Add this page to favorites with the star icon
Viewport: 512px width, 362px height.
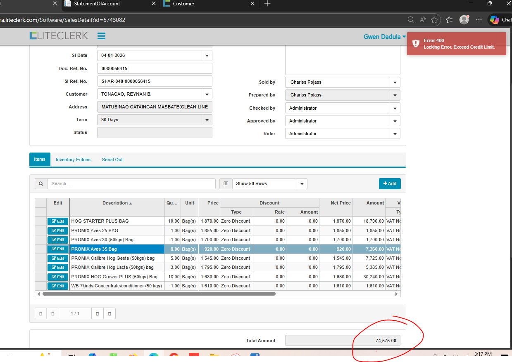tap(434, 20)
